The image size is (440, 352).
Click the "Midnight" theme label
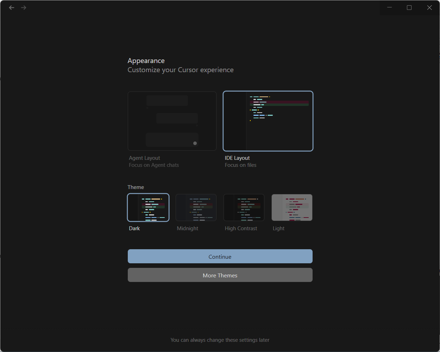coord(188,228)
